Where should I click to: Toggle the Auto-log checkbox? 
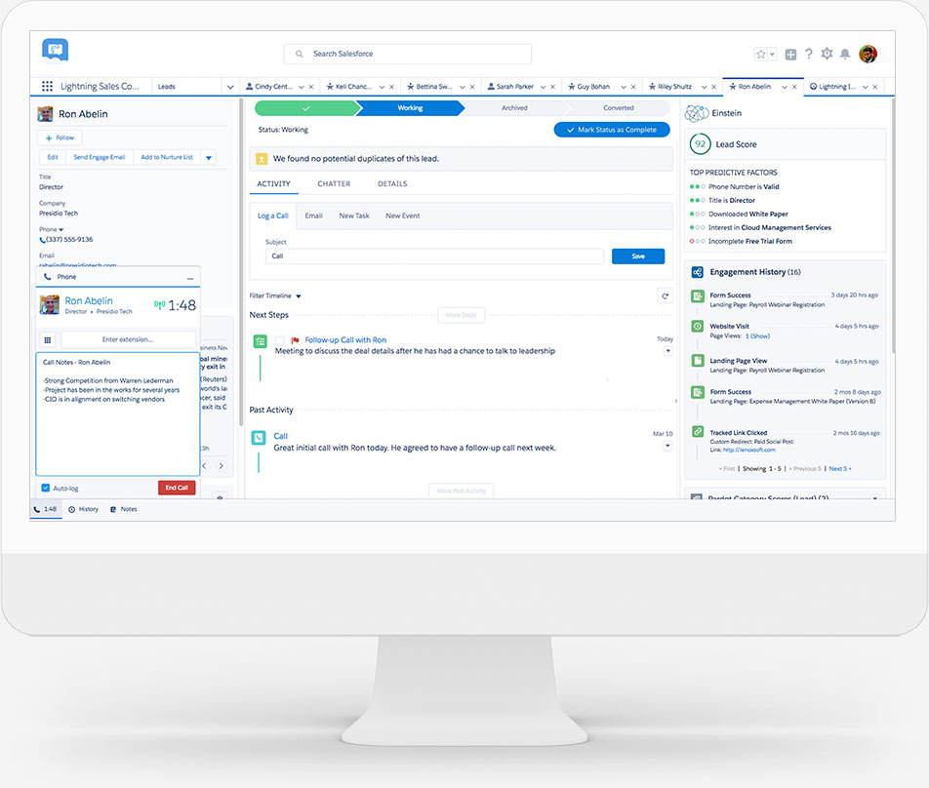click(45, 488)
